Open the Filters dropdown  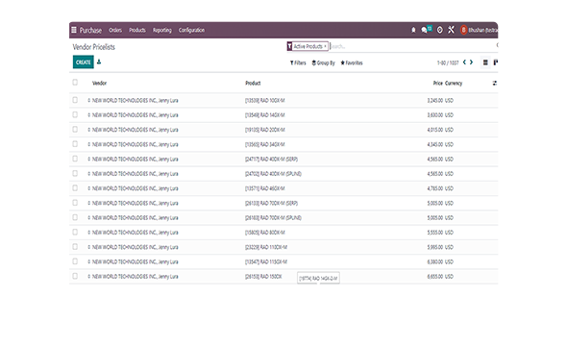[298, 62]
